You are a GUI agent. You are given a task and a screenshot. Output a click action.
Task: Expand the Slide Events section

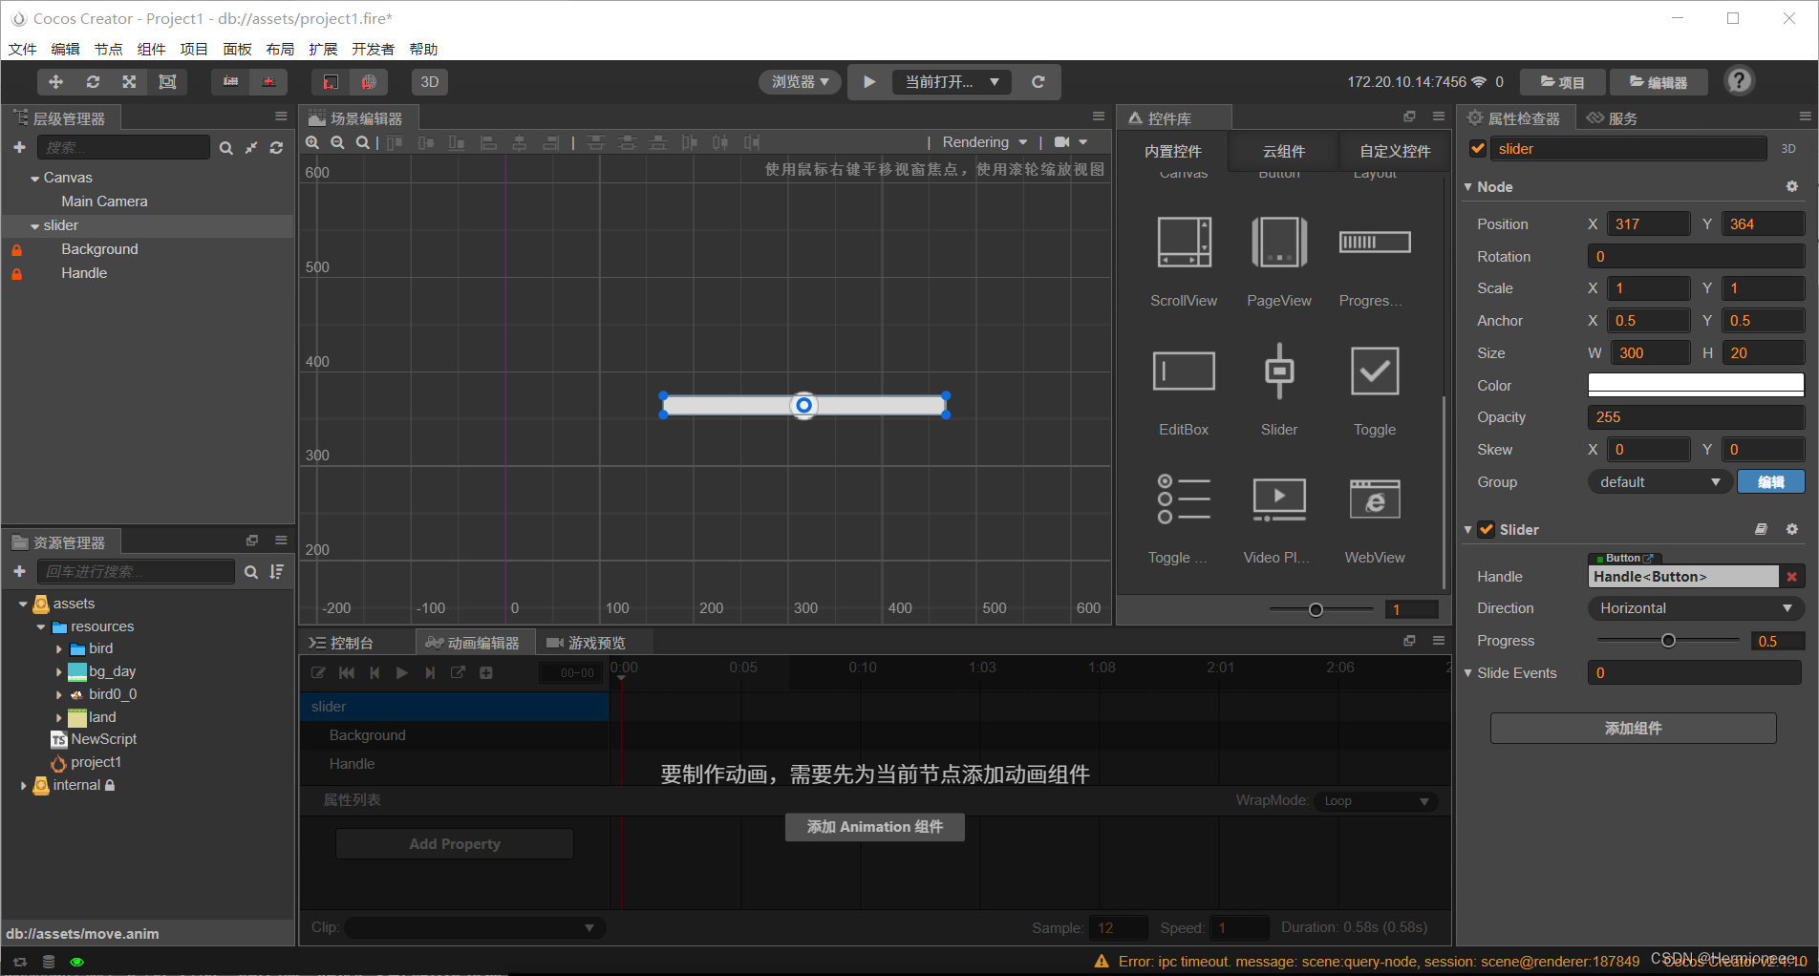pos(1468,673)
